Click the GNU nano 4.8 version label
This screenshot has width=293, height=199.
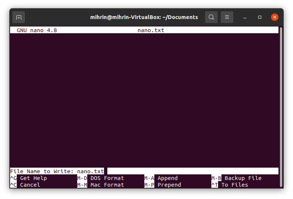click(37, 30)
